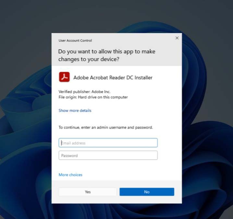Confirm with the Yes button
This screenshot has width=233, height=219.
(x=88, y=192)
